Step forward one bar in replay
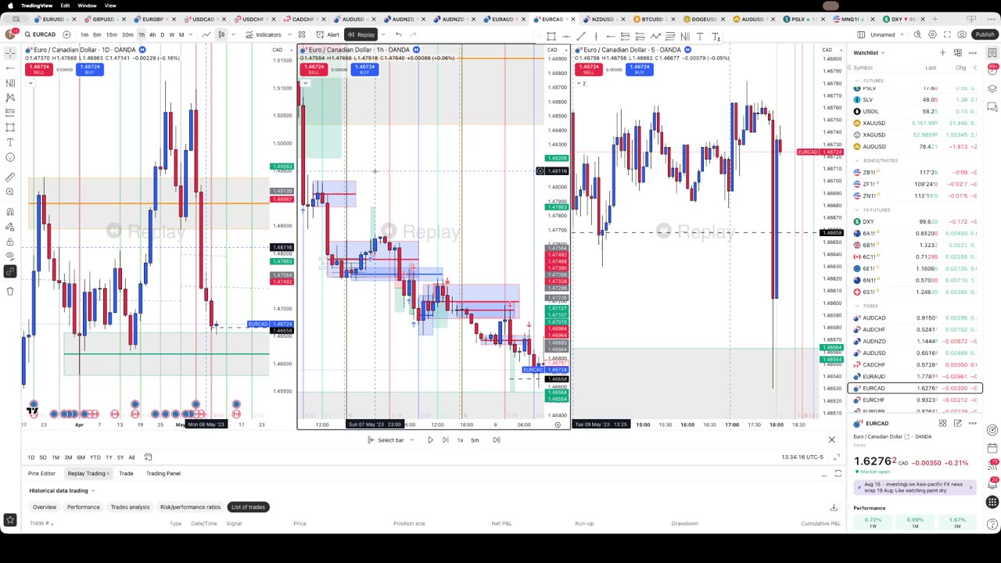Image resolution: width=1001 pixels, height=563 pixels. [x=445, y=440]
